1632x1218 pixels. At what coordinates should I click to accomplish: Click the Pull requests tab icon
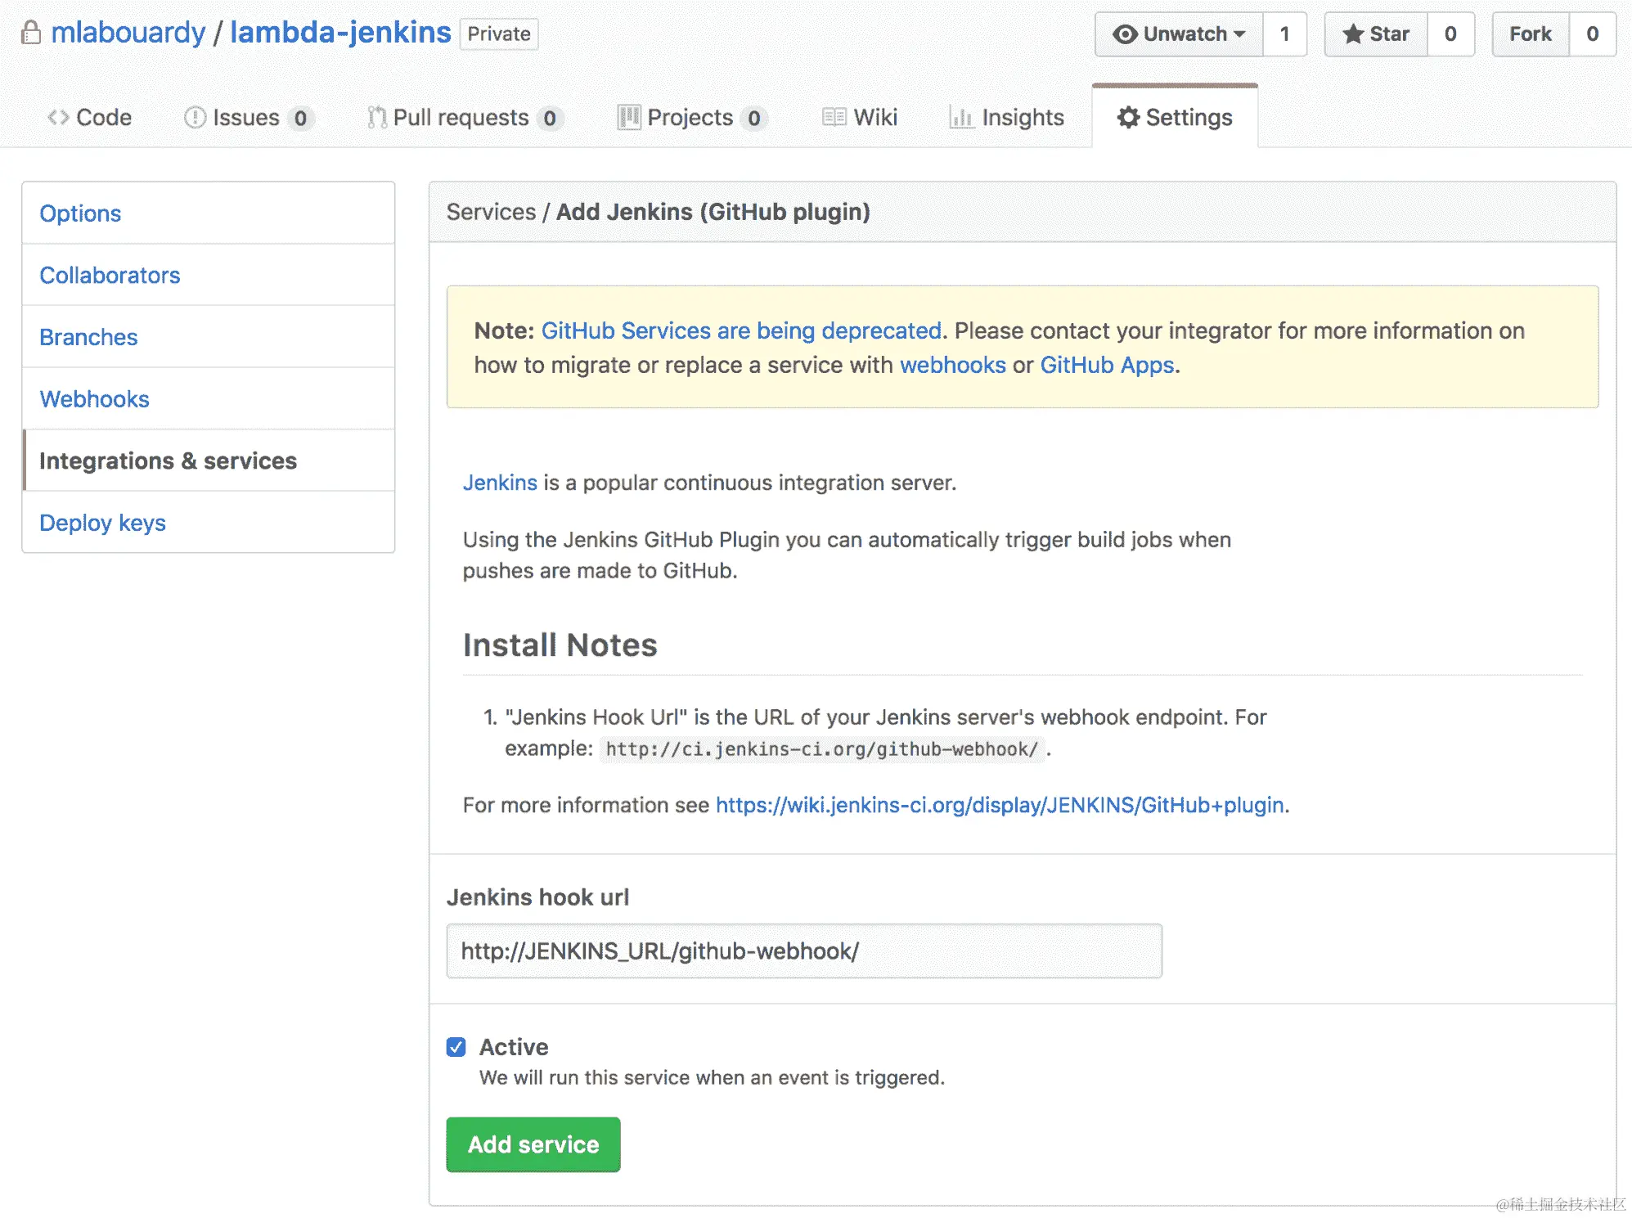[376, 118]
